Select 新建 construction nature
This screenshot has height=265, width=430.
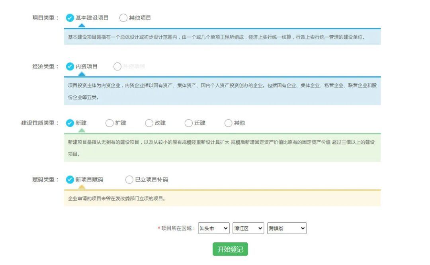point(70,123)
